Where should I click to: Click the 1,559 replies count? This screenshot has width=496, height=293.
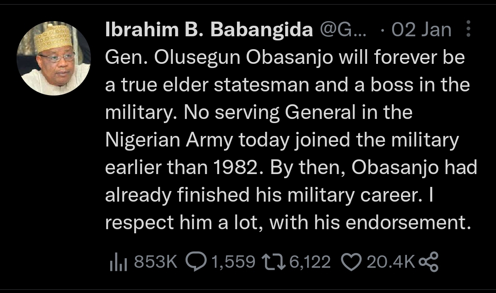coord(233,262)
